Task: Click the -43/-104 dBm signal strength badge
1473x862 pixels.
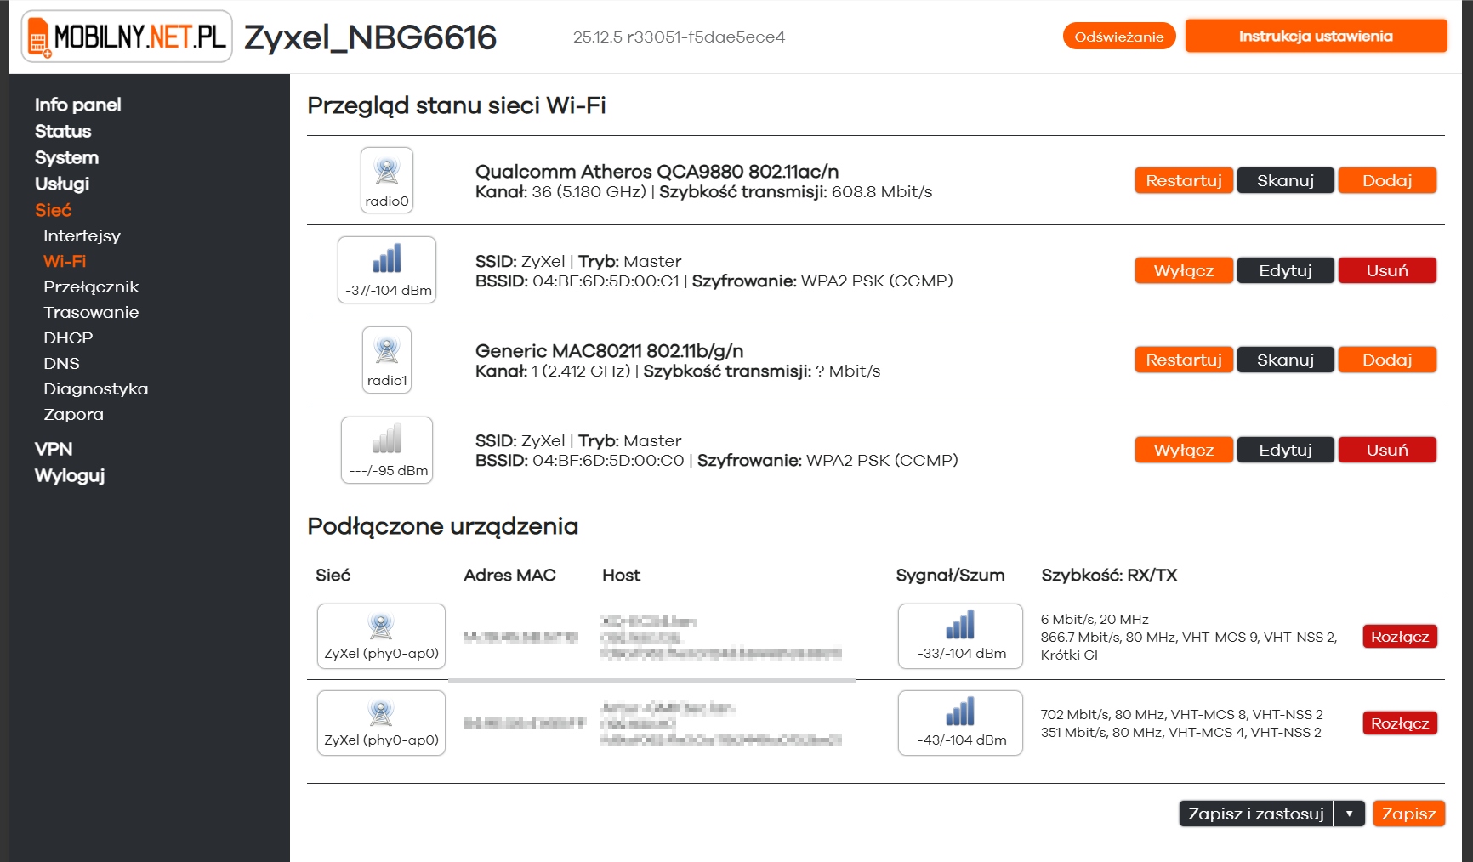Action: tap(960, 723)
